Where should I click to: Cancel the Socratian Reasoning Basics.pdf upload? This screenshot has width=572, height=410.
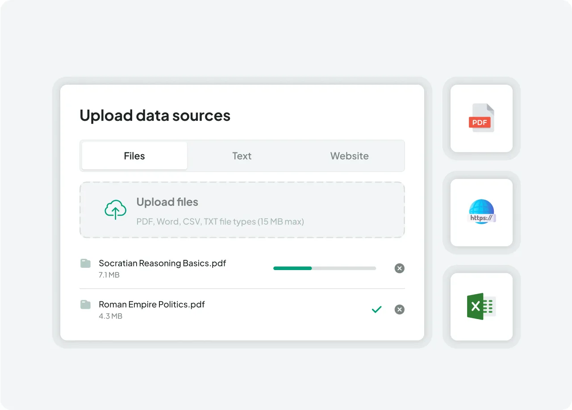coord(399,268)
